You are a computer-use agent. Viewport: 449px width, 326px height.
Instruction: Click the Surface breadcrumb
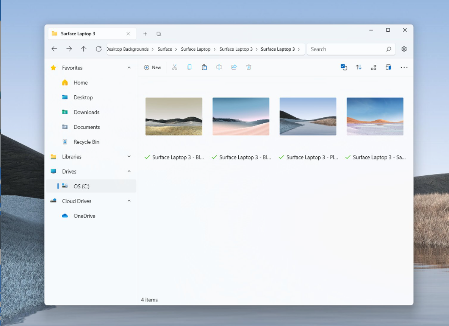coord(165,49)
